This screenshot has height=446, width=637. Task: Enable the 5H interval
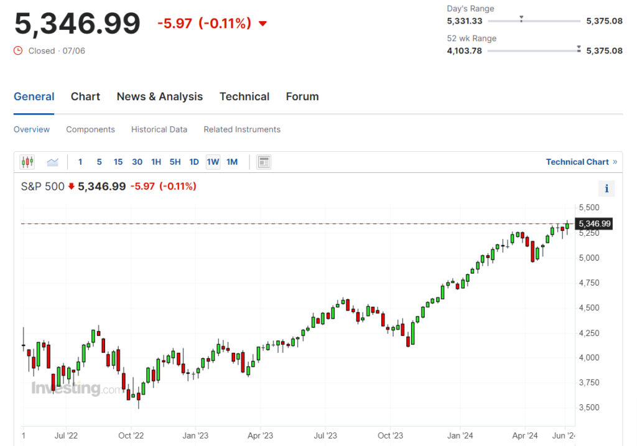point(175,162)
